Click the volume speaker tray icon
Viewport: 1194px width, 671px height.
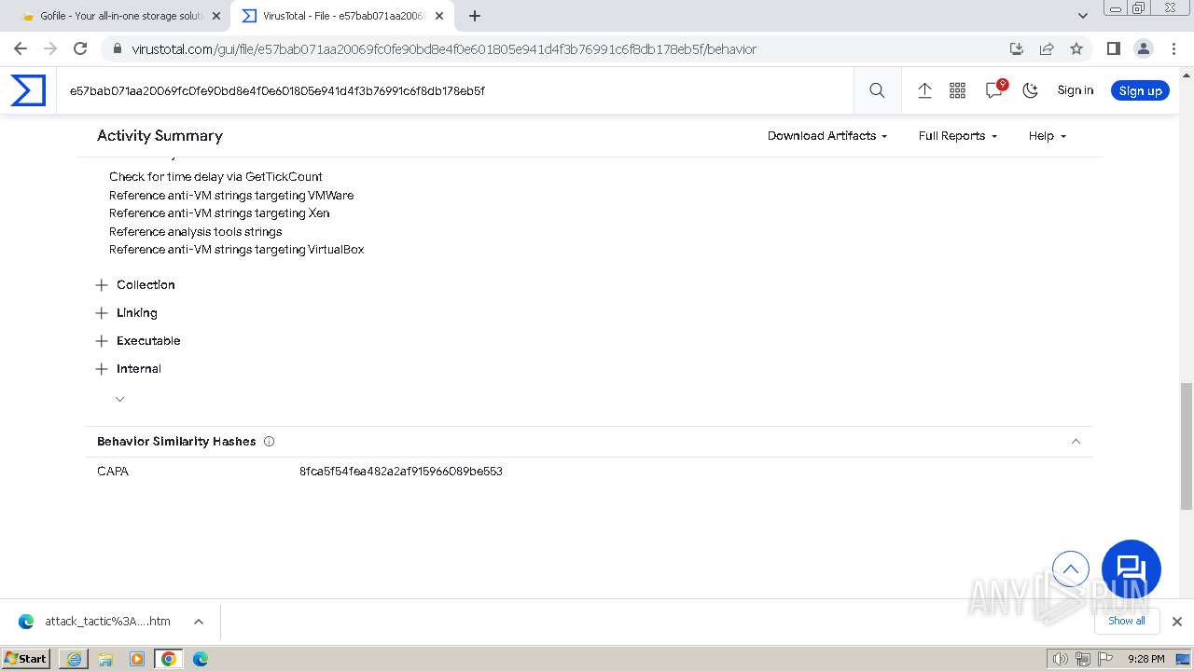tap(1061, 659)
